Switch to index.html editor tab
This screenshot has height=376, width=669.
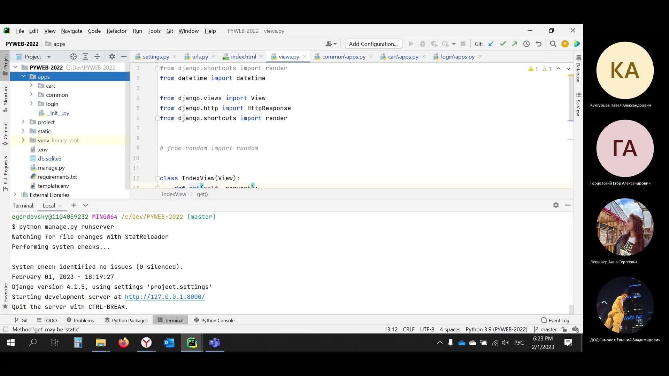pyautogui.click(x=243, y=57)
